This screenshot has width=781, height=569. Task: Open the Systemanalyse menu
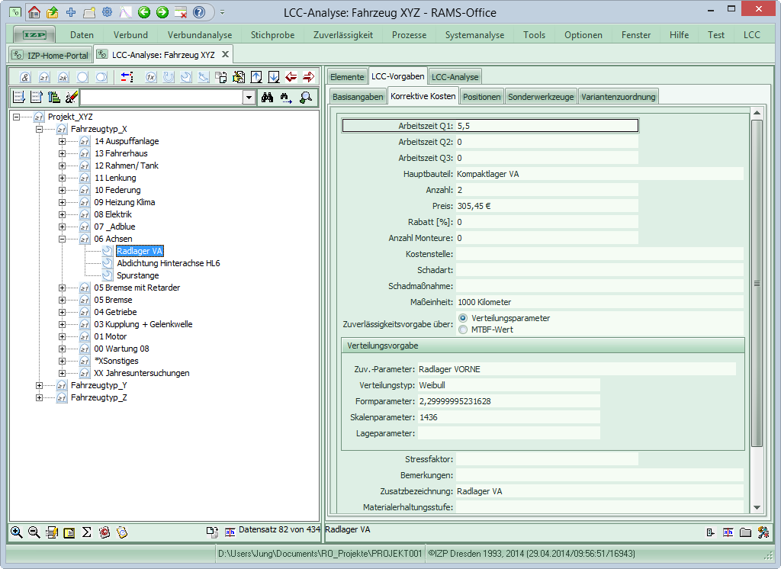pyautogui.click(x=474, y=35)
